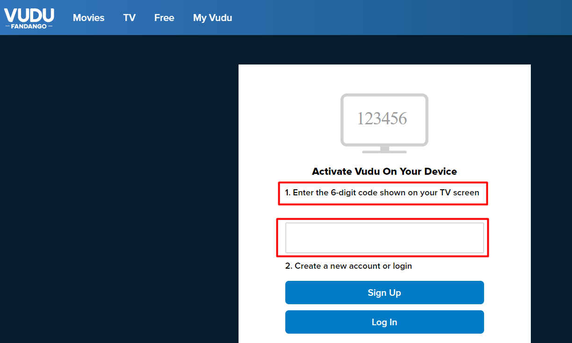
Task: Click the Sign Up button
Action: coord(384,293)
